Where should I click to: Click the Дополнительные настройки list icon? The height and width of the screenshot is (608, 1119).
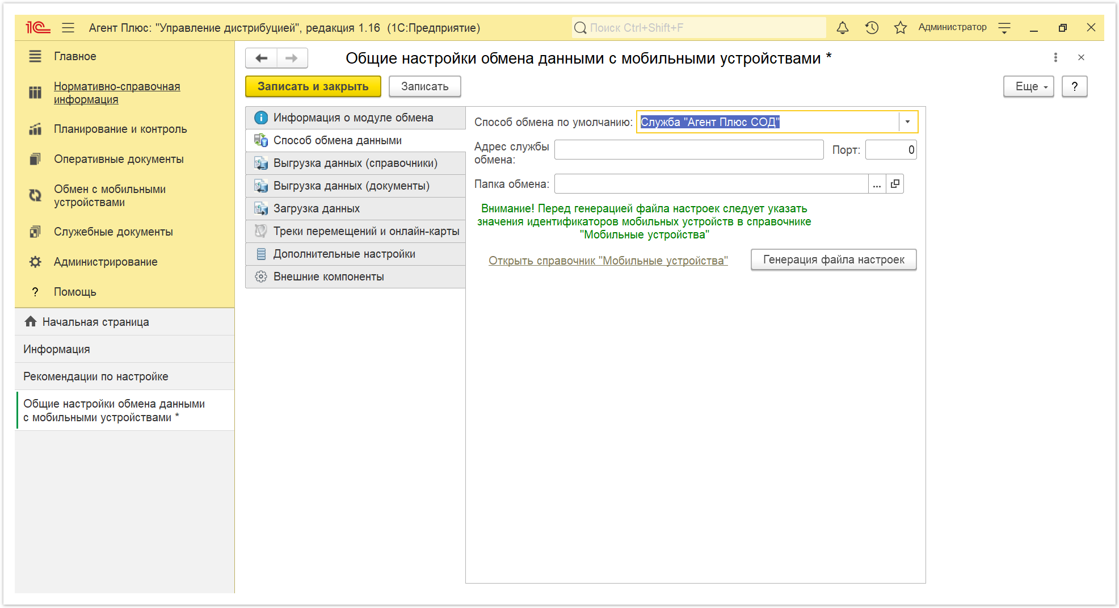[261, 254]
